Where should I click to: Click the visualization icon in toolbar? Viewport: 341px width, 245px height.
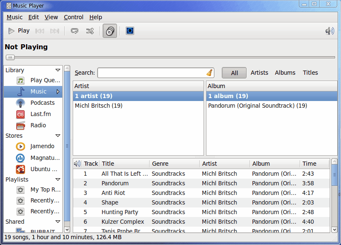(x=130, y=31)
